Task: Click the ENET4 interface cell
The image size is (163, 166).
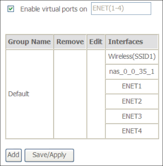Action: coord(132,131)
